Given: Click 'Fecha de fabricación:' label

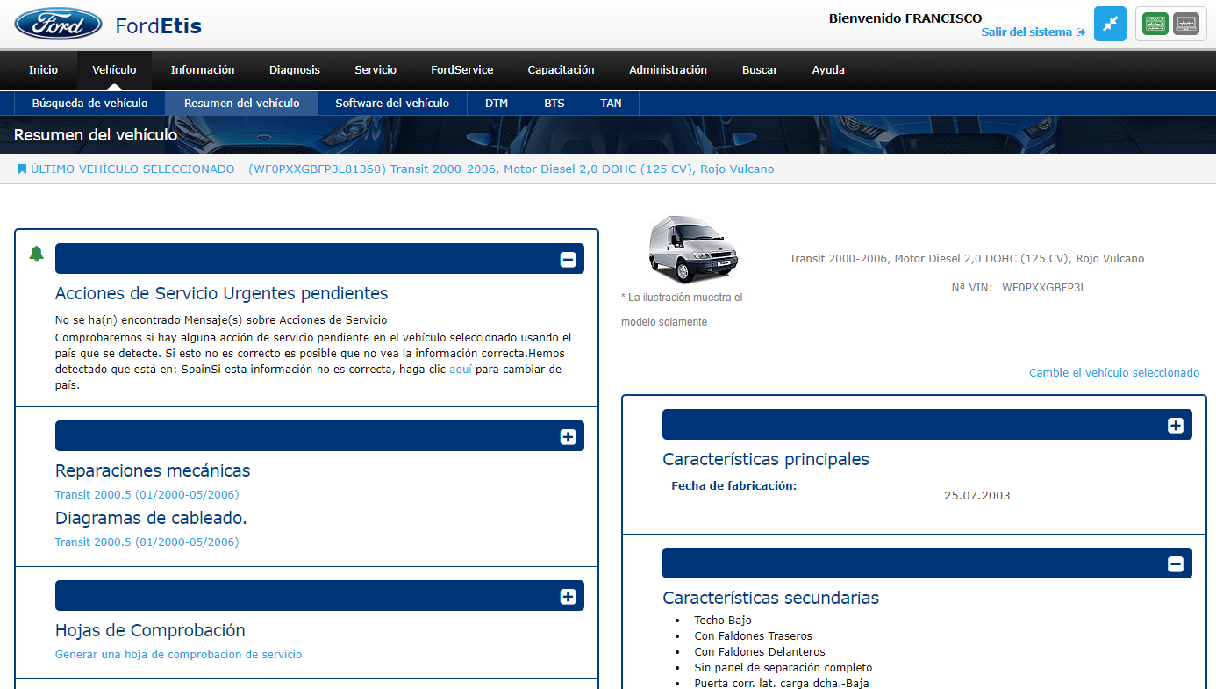Looking at the screenshot, I should click(x=734, y=485).
